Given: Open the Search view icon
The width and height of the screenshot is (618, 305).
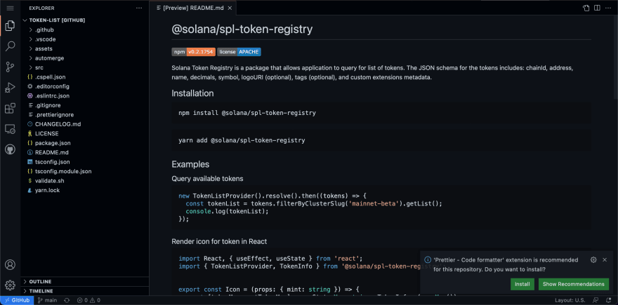Looking at the screenshot, I should click(x=11, y=46).
